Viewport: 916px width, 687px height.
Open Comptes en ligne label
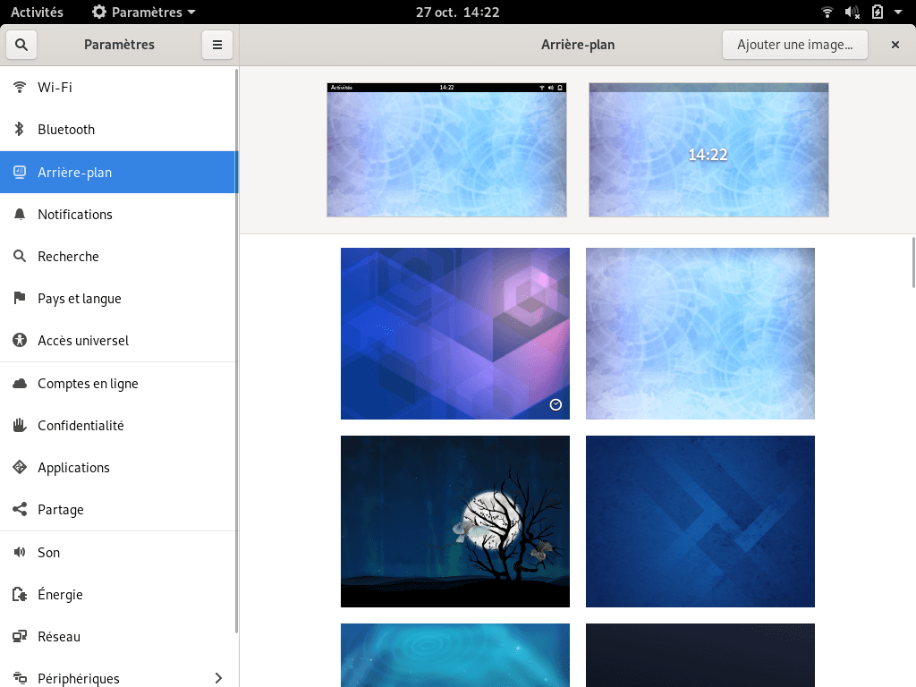pos(89,383)
